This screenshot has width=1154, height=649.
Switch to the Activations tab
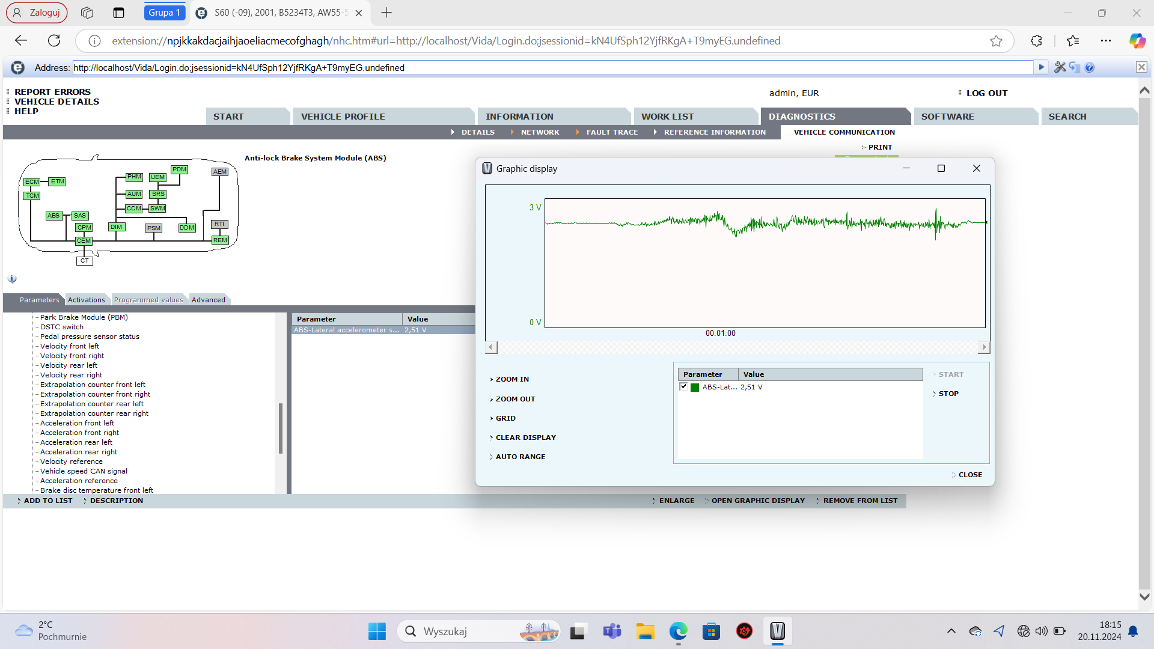pyautogui.click(x=86, y=300)
